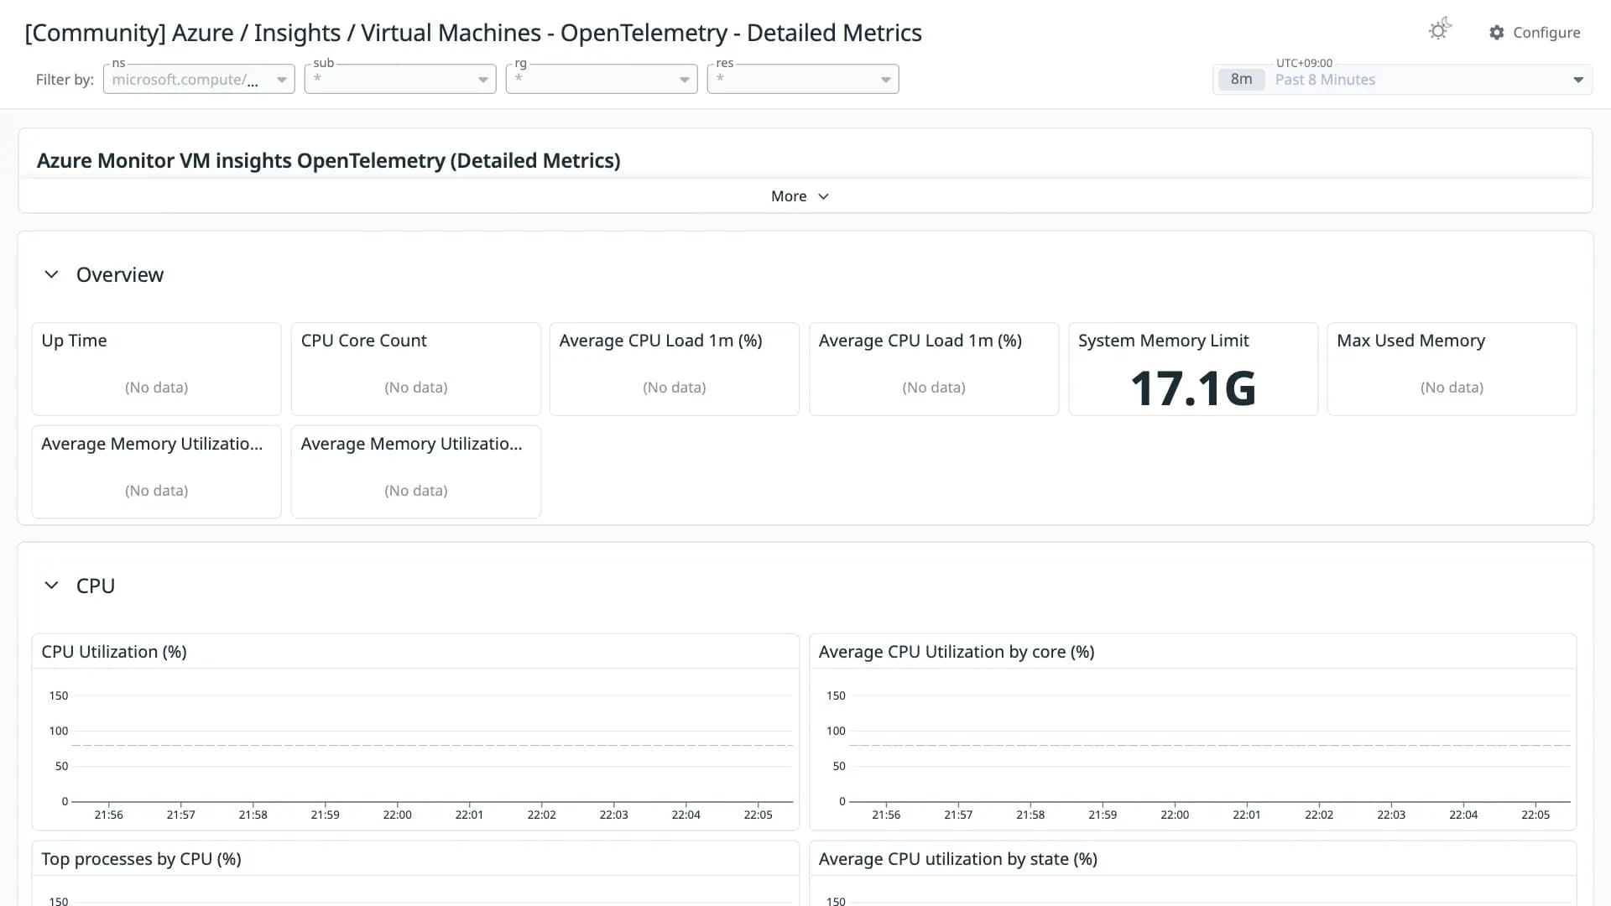Screen dimensions: 1611x906
Task: Click the Max Used Memory widget title
Action: coord(1410,341)
